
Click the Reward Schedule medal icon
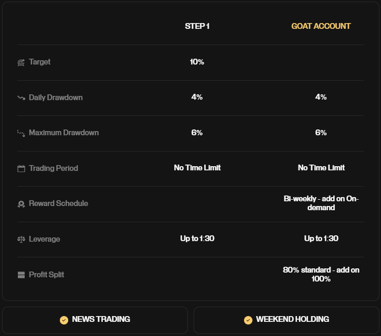pyautogui.click(x=21, y=204)
